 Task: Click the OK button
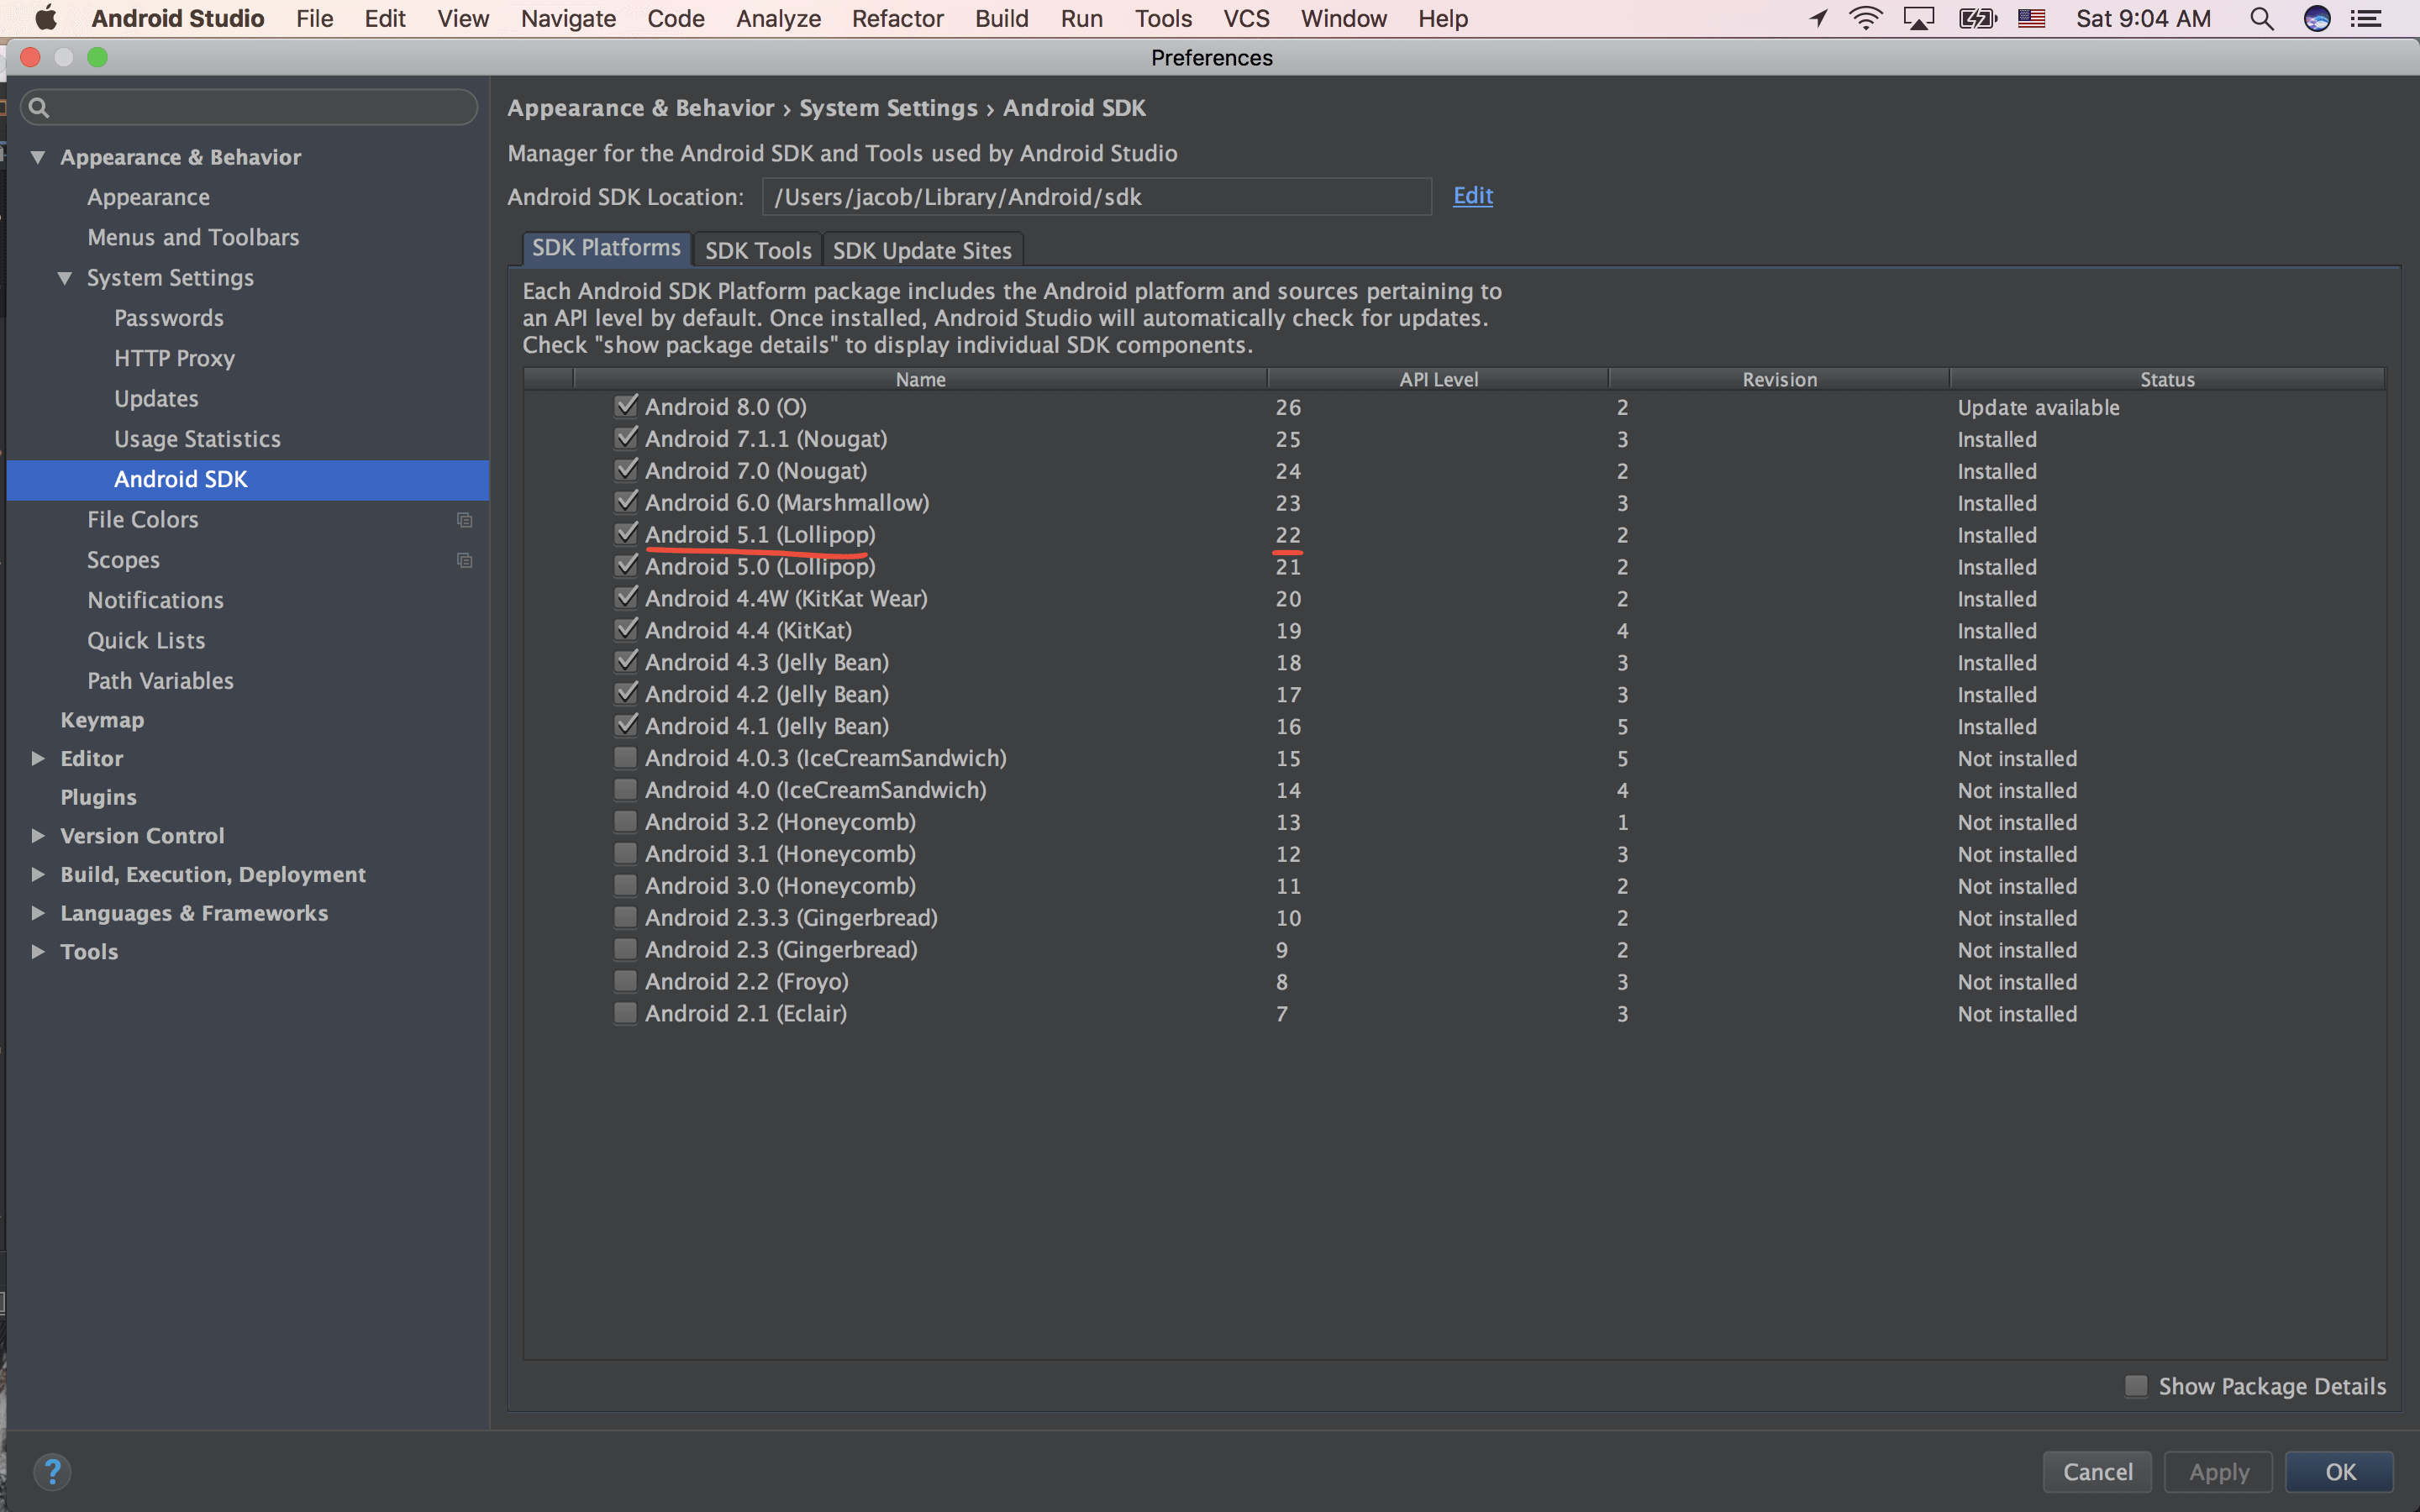pyautogui.click(x=2340, y=1471)
